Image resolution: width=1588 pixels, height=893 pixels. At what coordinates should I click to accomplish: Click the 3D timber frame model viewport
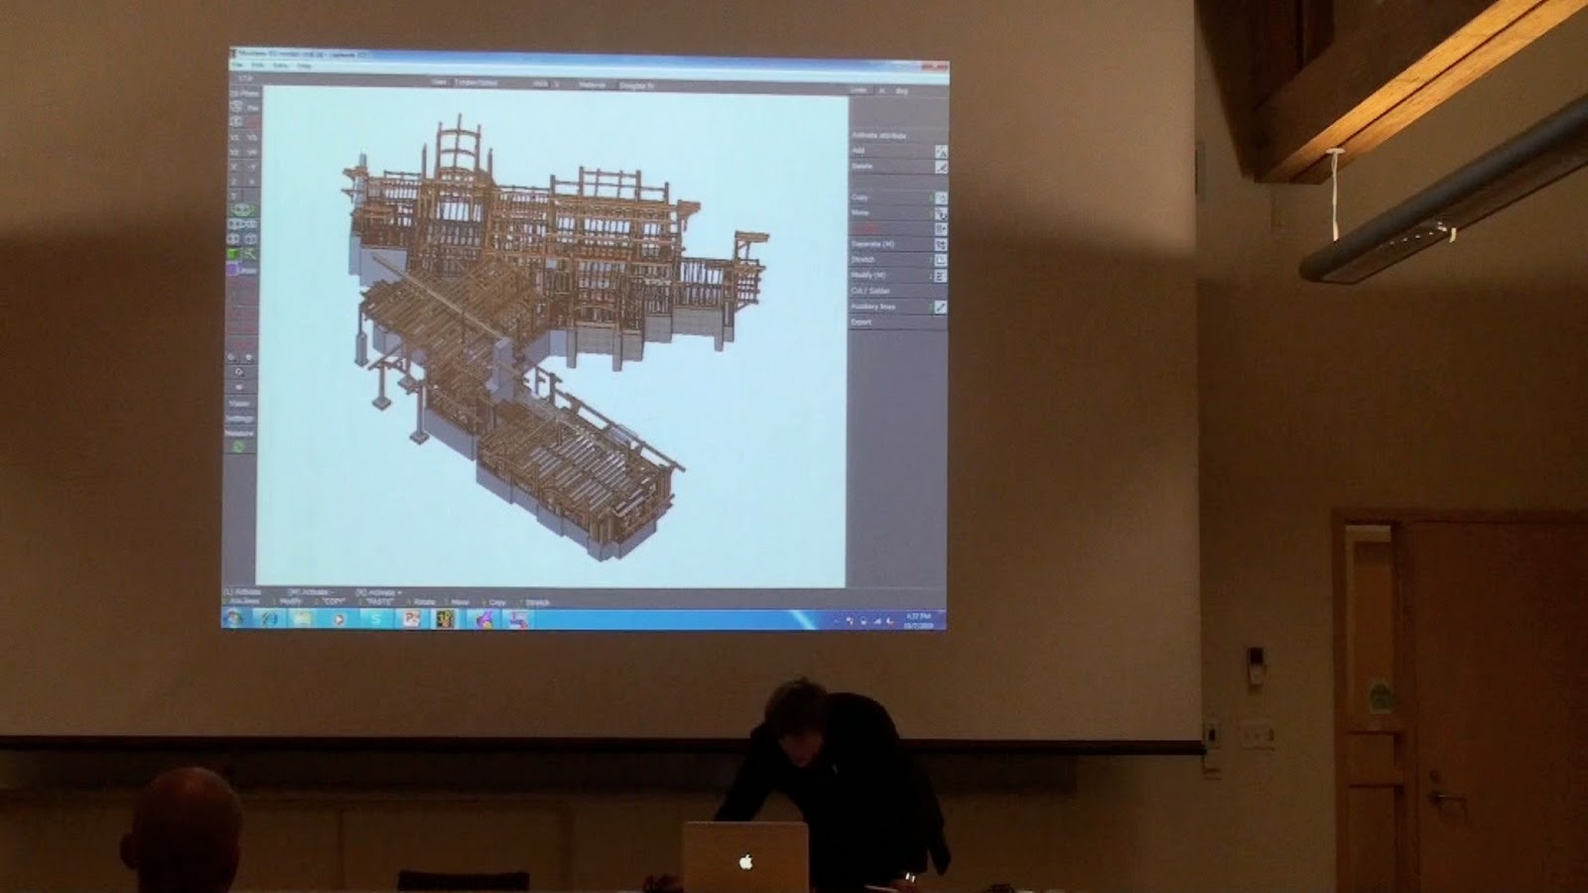coord(552,335)
